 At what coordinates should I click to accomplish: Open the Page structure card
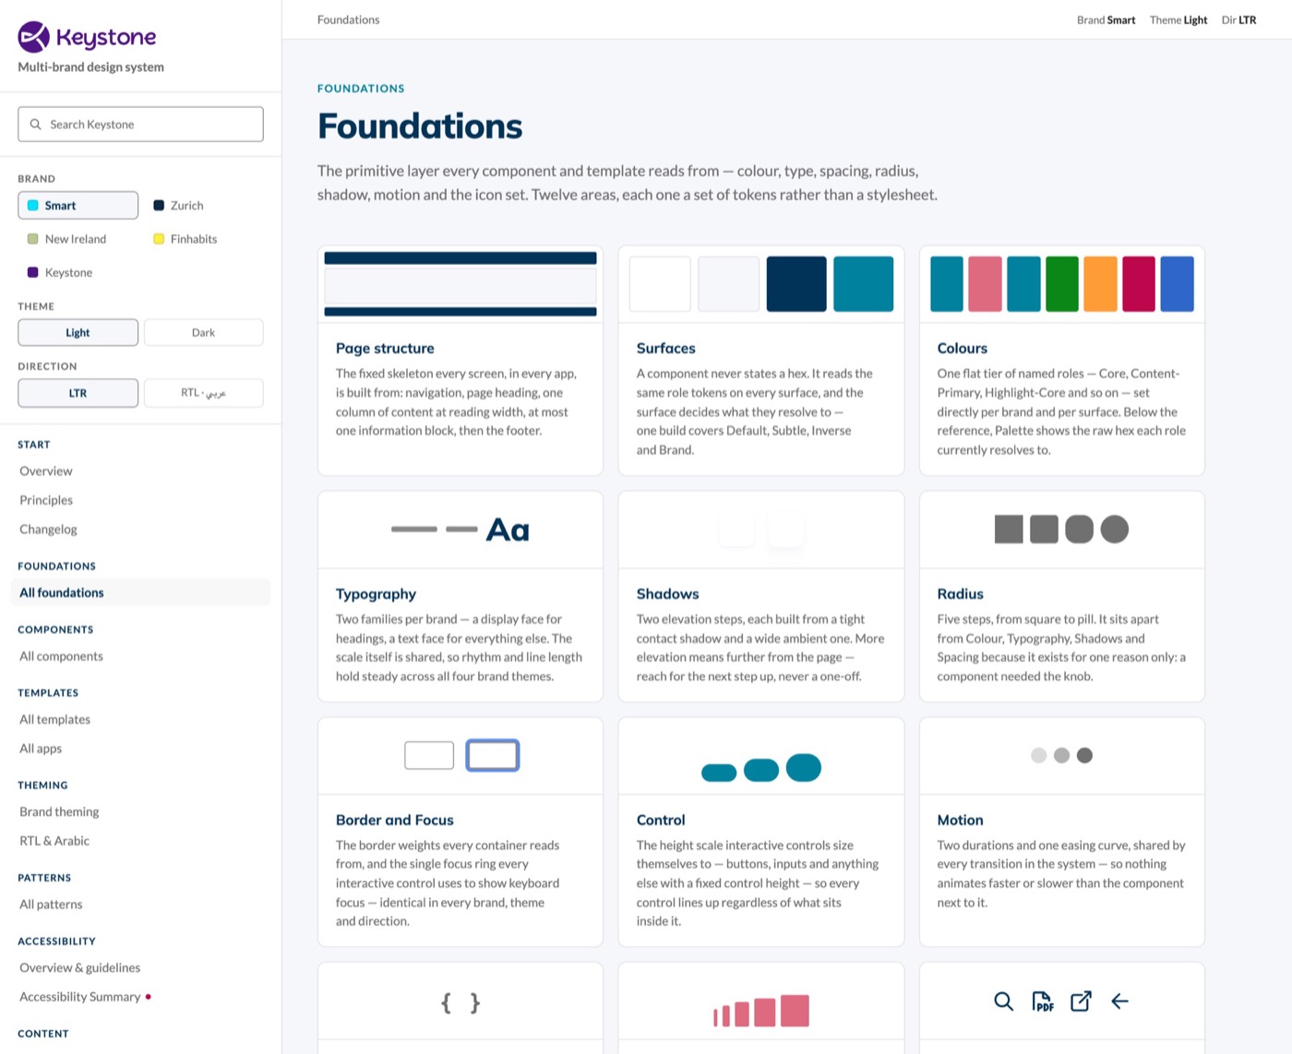(x=461, y=361)
